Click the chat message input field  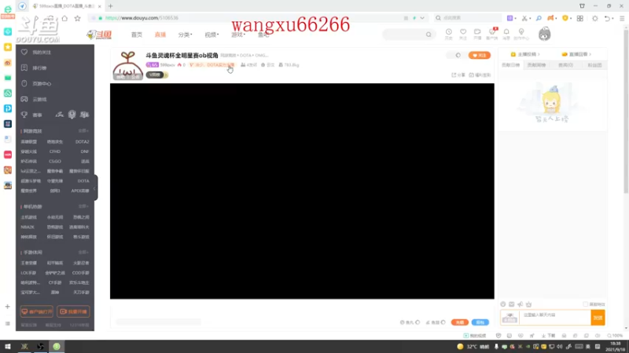point(555,318)
